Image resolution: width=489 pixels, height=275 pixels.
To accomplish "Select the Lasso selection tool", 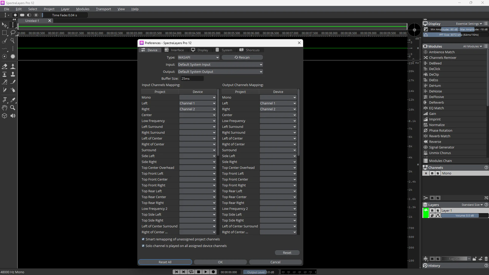I will (13, 33).
